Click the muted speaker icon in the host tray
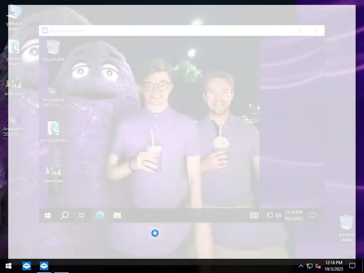Screen dimensions: 364x273 318,266
